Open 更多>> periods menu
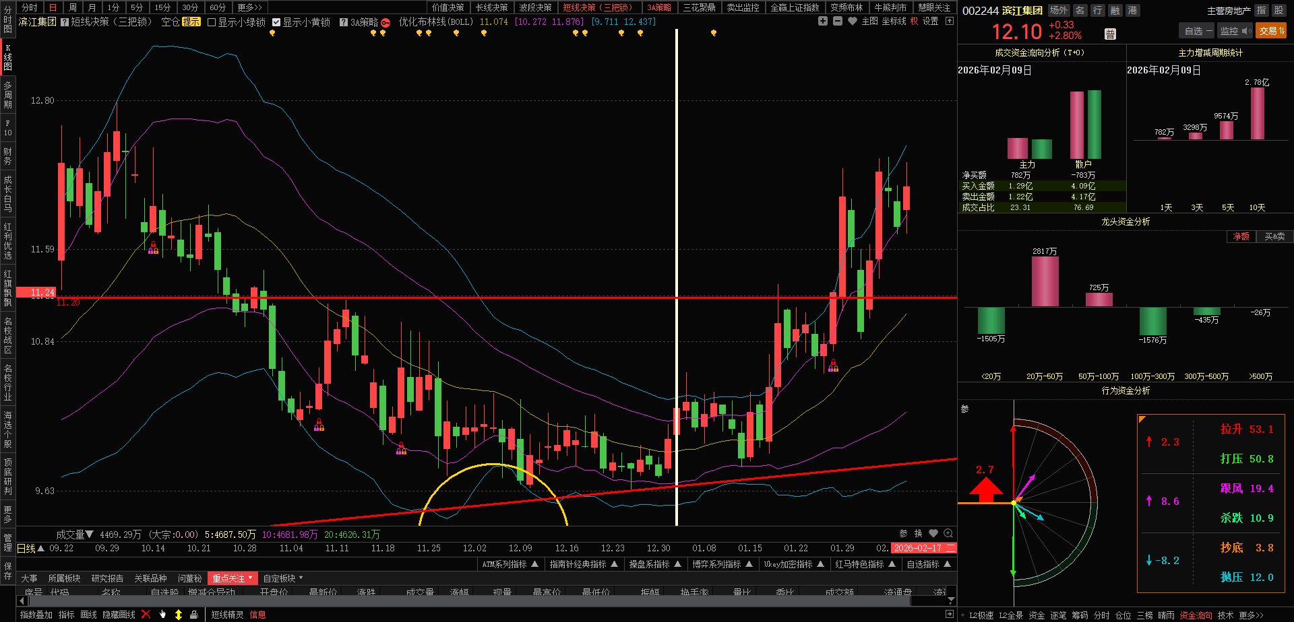1294x622 pixels. point(249,7)
